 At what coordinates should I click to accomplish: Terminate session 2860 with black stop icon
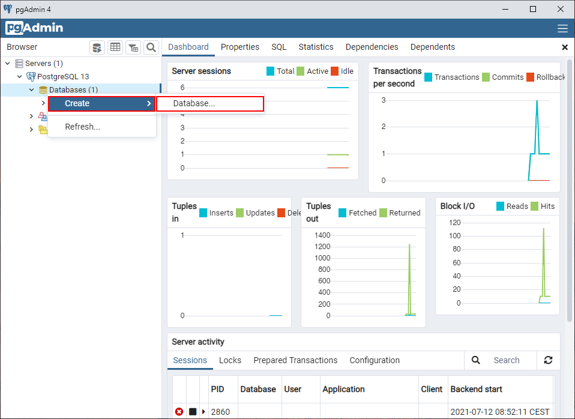193,412
